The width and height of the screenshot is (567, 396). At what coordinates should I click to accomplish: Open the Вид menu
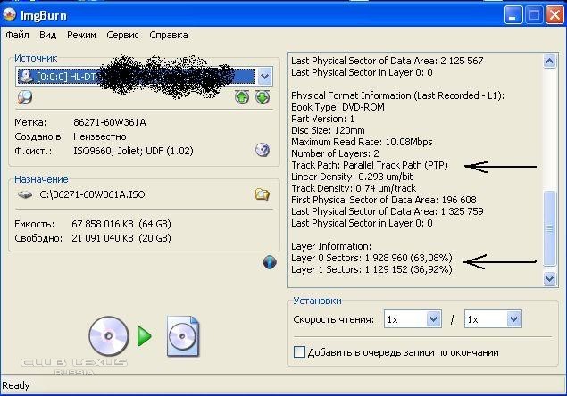point(47,35)
